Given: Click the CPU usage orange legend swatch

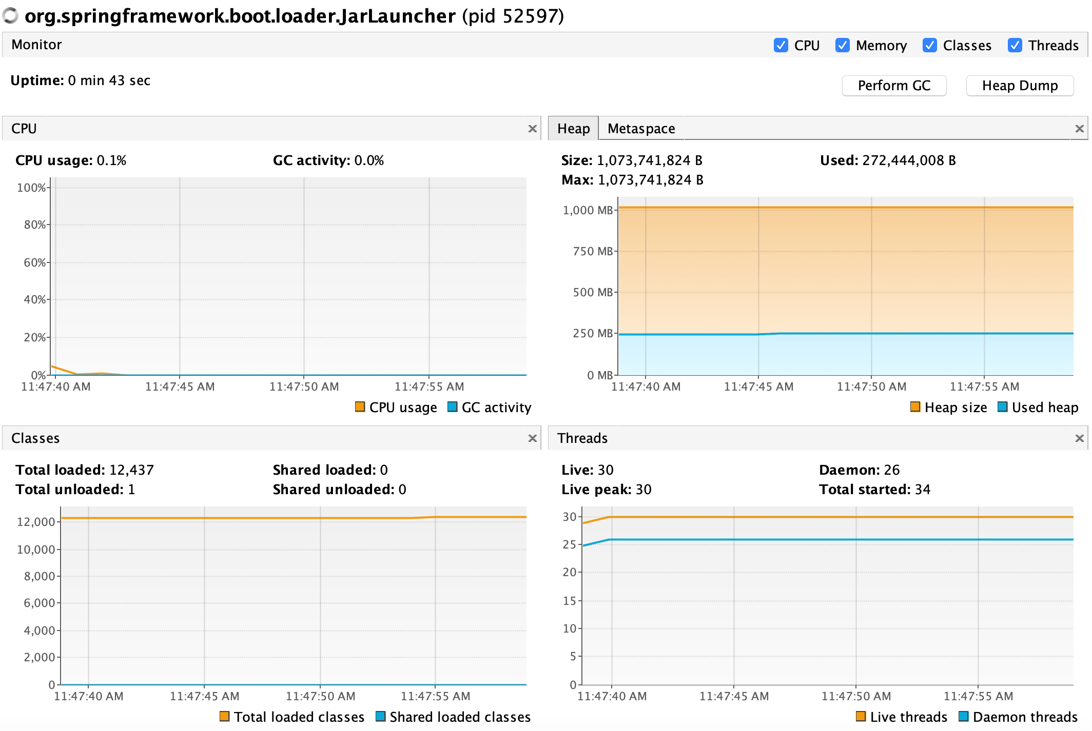Looking at the screenshot, I should (360, 407).
